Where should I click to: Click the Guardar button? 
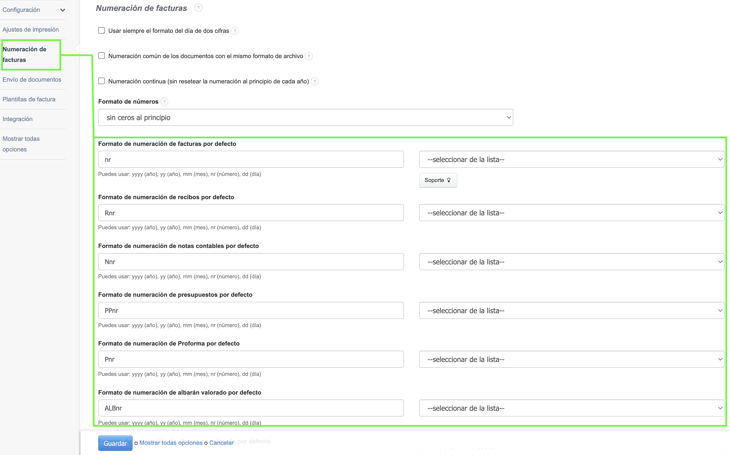pos(115,443)
